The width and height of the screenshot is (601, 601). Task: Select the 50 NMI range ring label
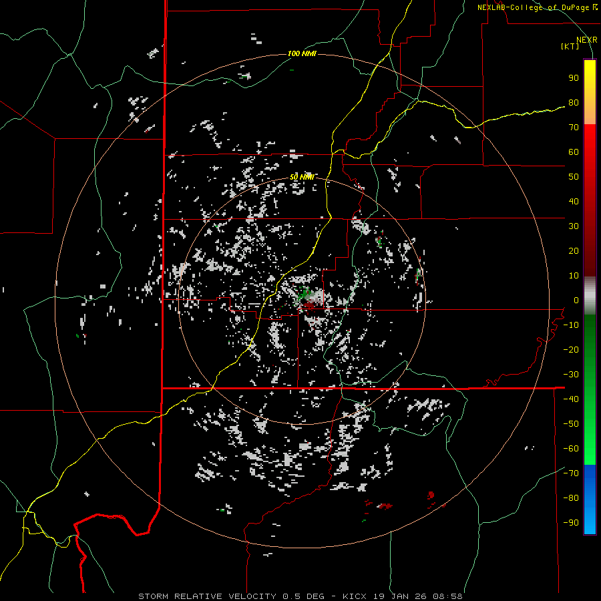[302, 177]
